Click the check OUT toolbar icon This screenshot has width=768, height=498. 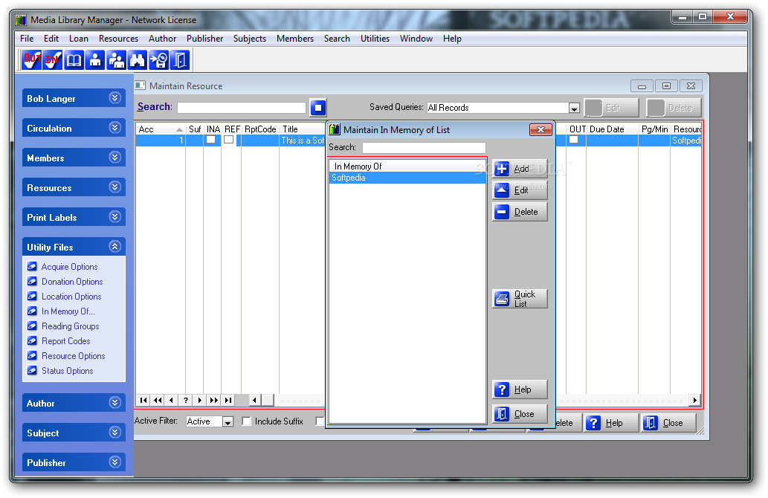coord(32,60)
